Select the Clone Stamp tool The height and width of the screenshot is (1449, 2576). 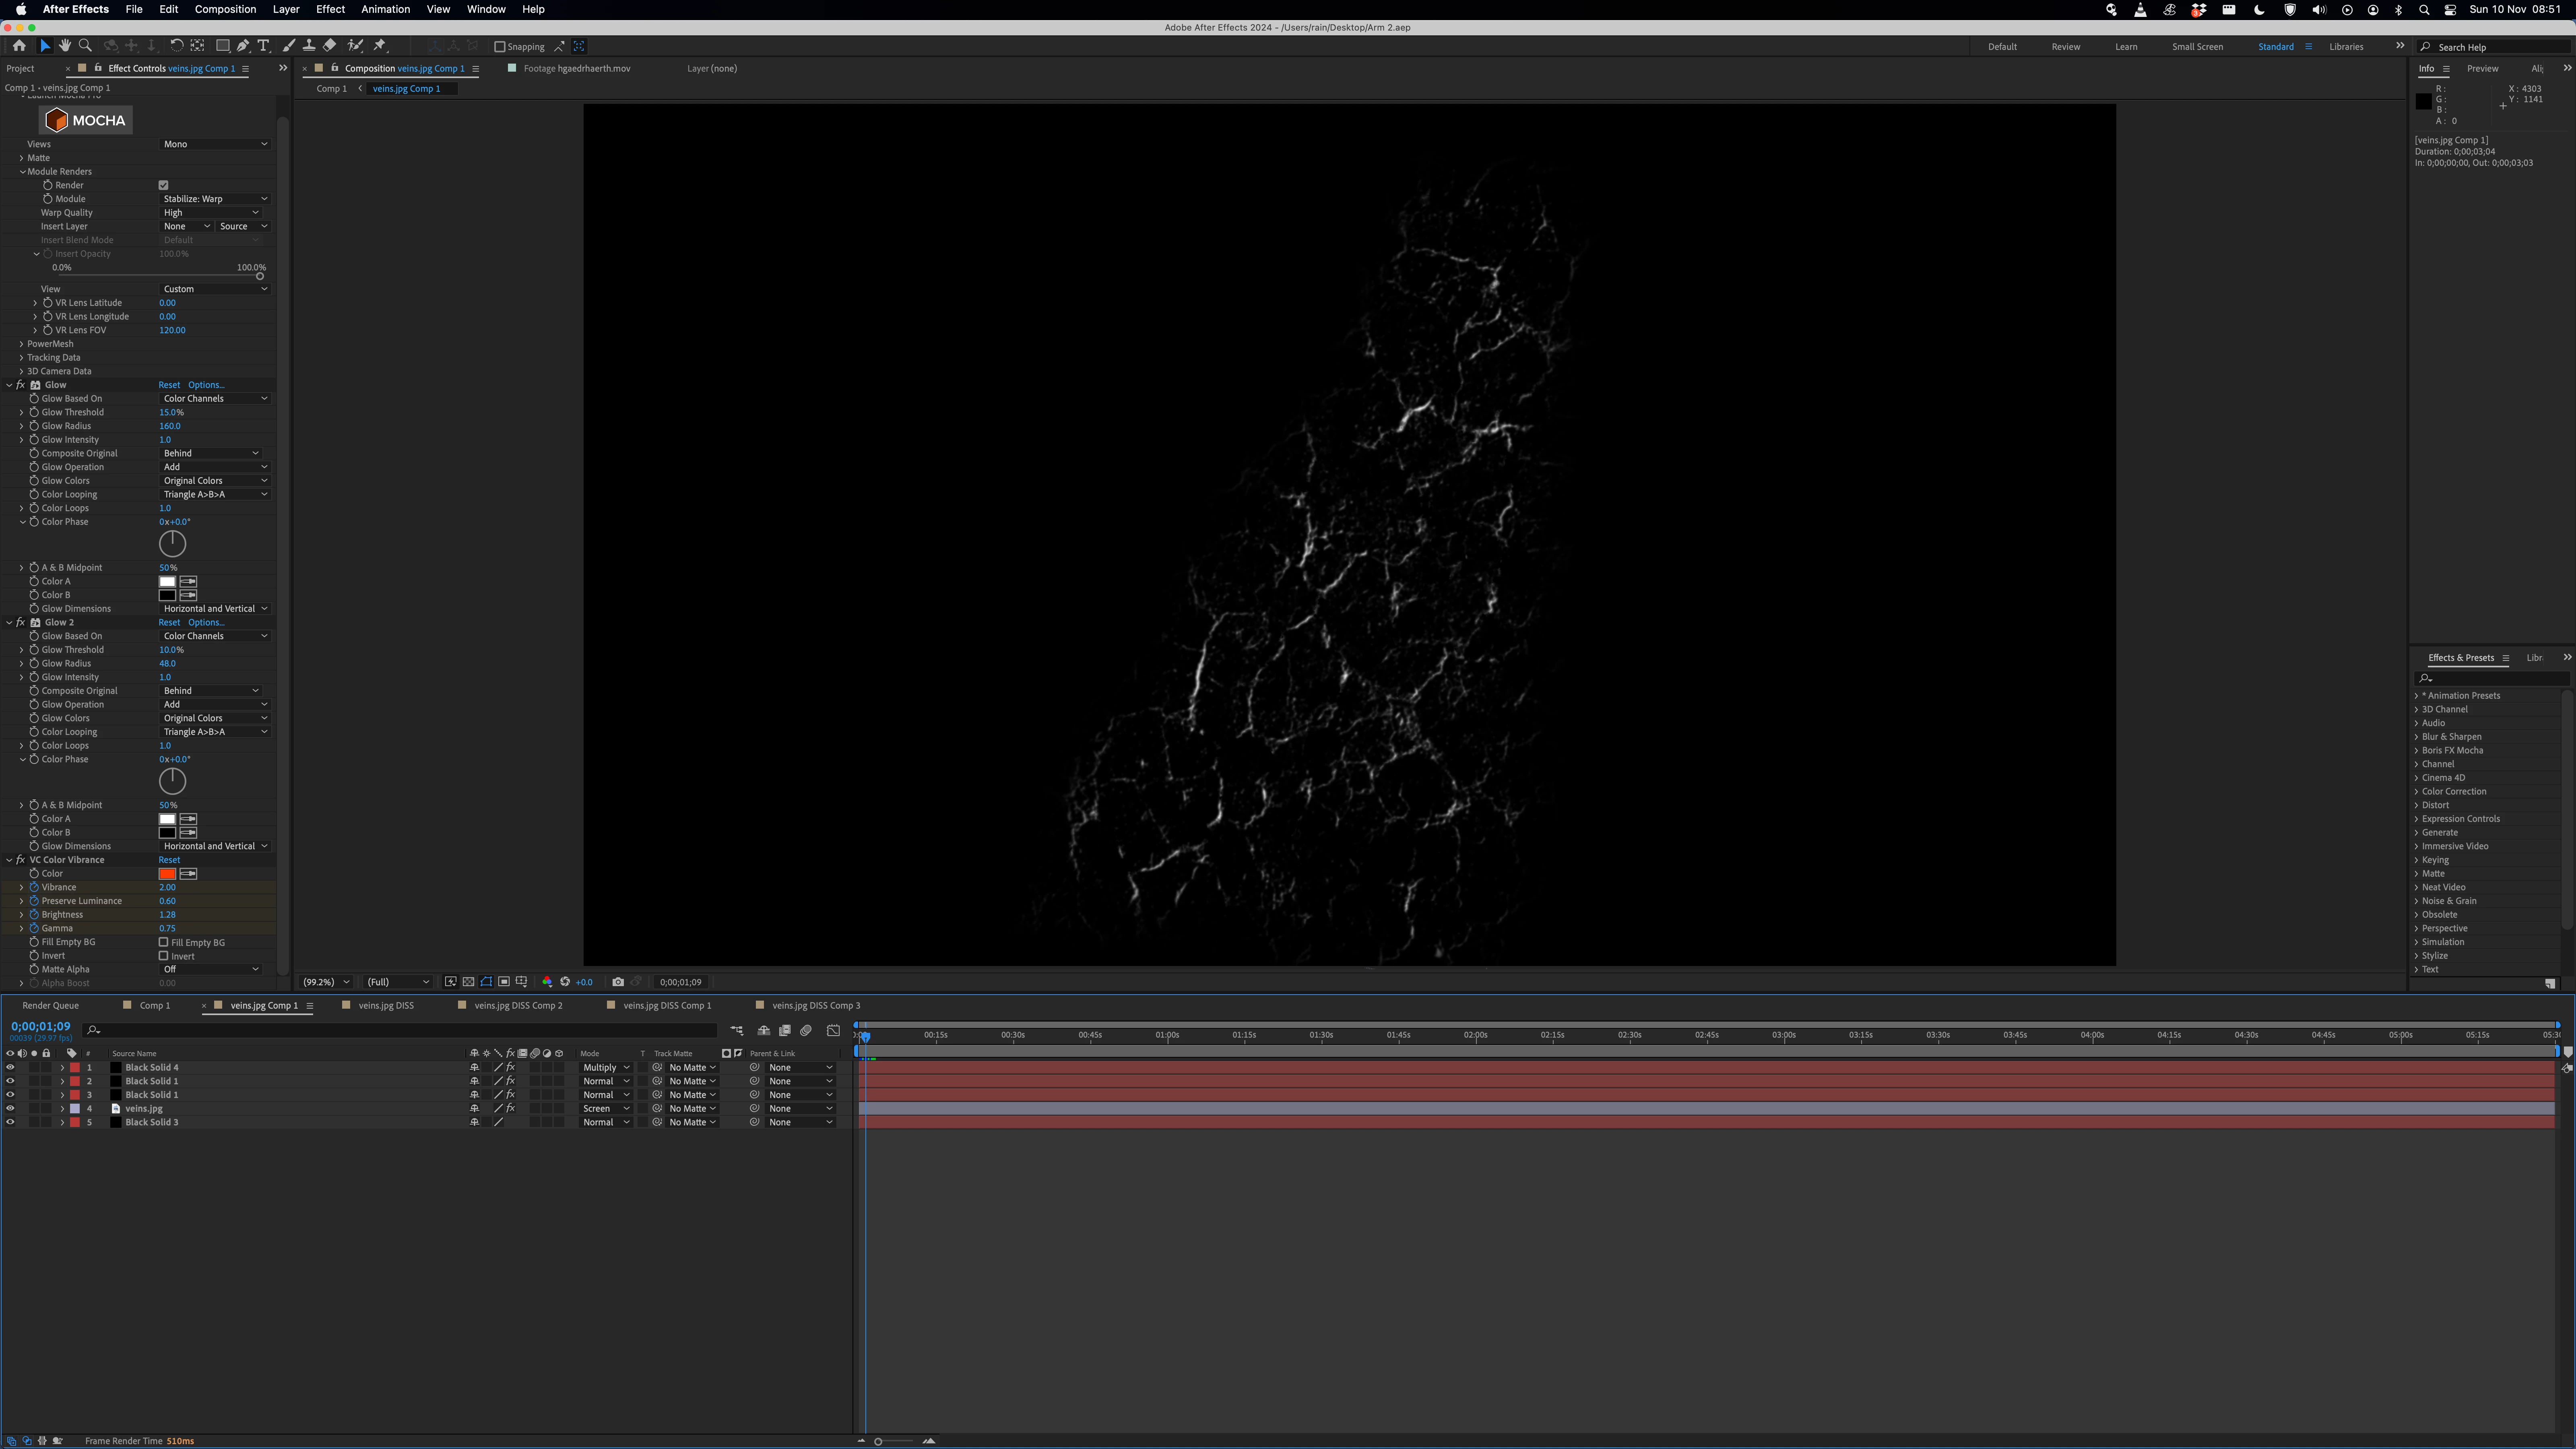[x=309, y=46]
